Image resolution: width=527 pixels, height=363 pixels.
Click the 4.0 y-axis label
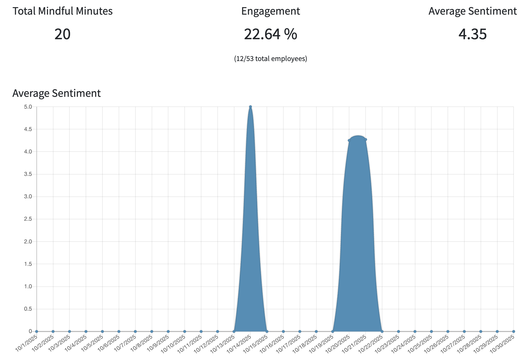[28, 152]
